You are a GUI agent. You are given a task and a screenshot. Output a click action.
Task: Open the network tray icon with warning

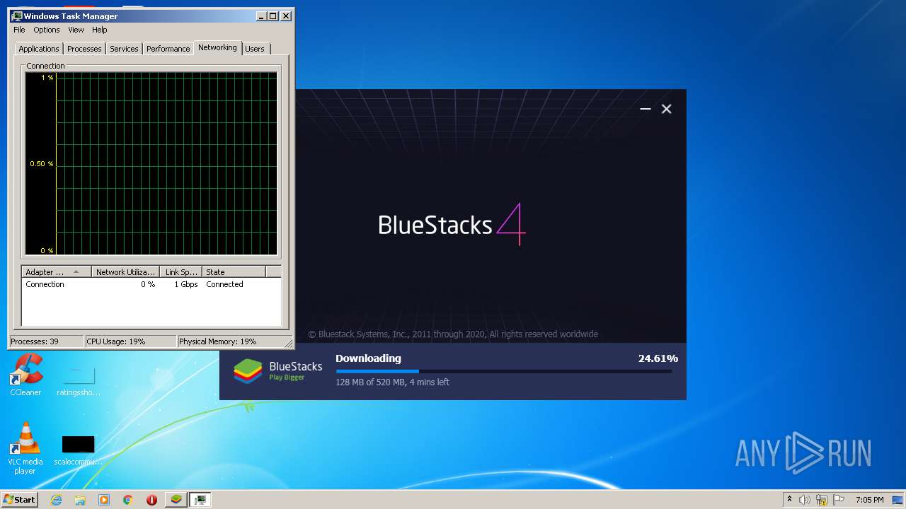(x=822, y=500)
